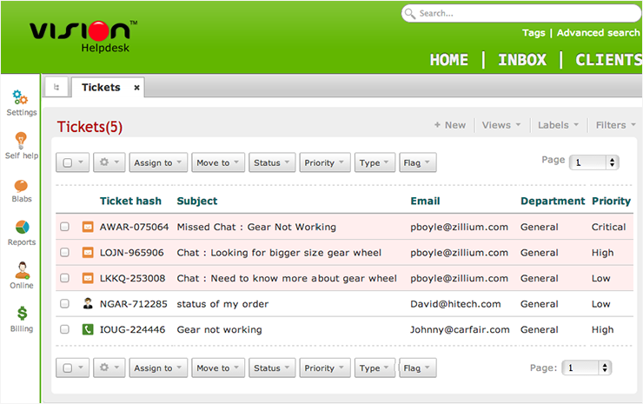Tick checkbox for ticket LKKQ-253008
This screenshot has height=404, width=643.
click(65, 278)
